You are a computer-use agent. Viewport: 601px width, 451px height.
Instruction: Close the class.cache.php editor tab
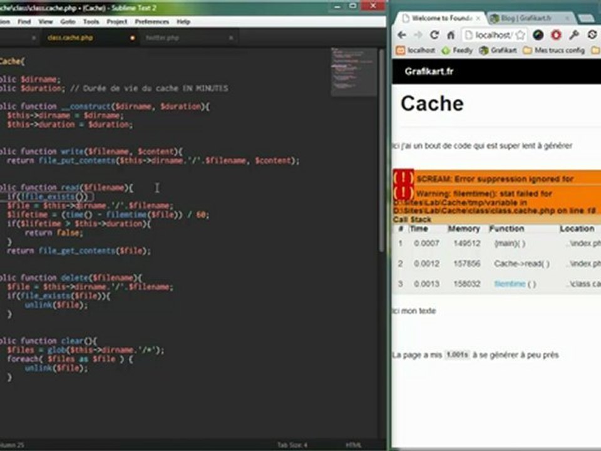pyautogui.click(x=132, y=38)
